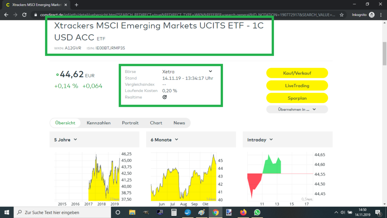The width and height of the screenshot is (387, 218).
Task: Refresh the Realtime quote icon
Action: click(x=165, y=97)
